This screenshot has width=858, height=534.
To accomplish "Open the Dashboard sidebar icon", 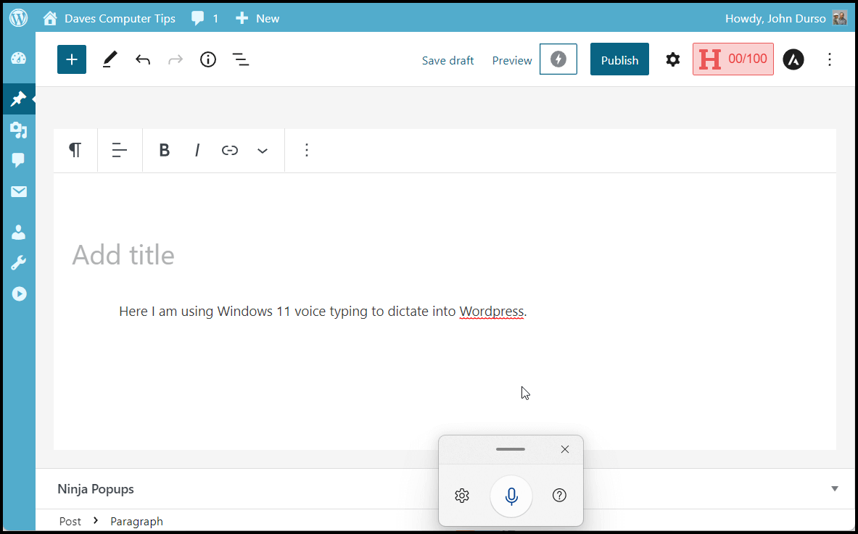I will [x=19, y=59].
